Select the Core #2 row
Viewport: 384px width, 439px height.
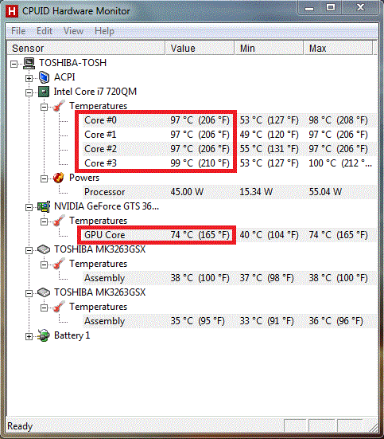(230, 149)
